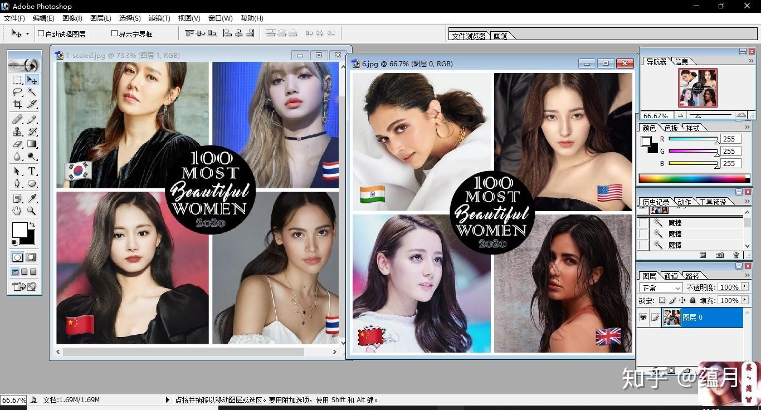
Task: Select the Hand tool
Action: pos(17,211)
